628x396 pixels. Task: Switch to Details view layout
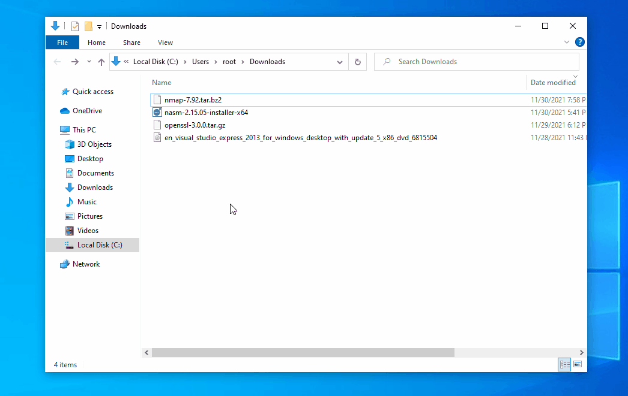564,364
